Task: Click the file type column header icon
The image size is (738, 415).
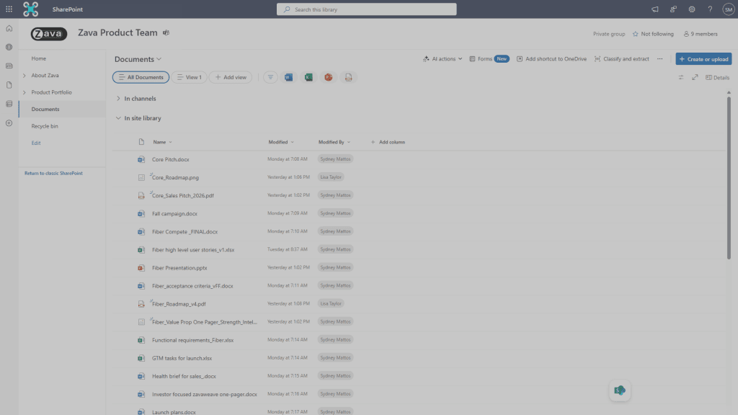Action: coord(141,142)
